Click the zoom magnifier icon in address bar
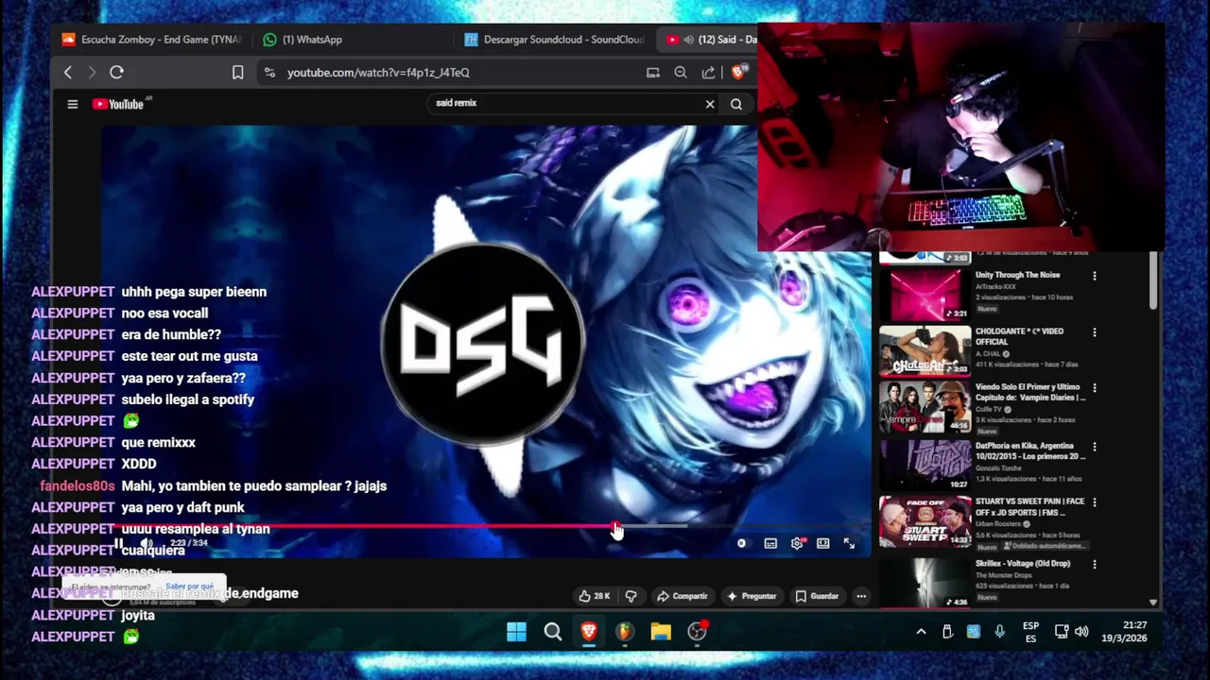Image resolution: width=1210 pixels, height=680 pixels. 681,73
